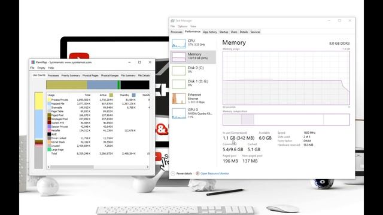
Task: Click the Active column header text
Action: click(103, 95)
